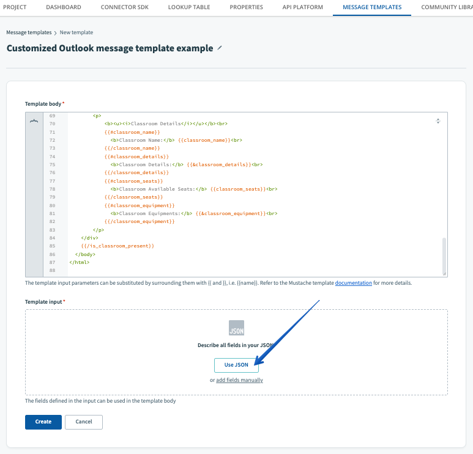Image resolution: width=473 pixels, height=454 pixels.
Task: Select the MESSAGE TEMPLATES tab
Action: point(372,7)
